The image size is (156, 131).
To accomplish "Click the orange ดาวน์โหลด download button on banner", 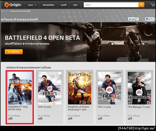I will [14, 52].
